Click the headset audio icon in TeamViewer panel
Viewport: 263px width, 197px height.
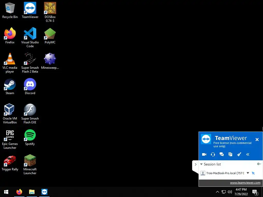pyautogui.click(x=213, y=154)
